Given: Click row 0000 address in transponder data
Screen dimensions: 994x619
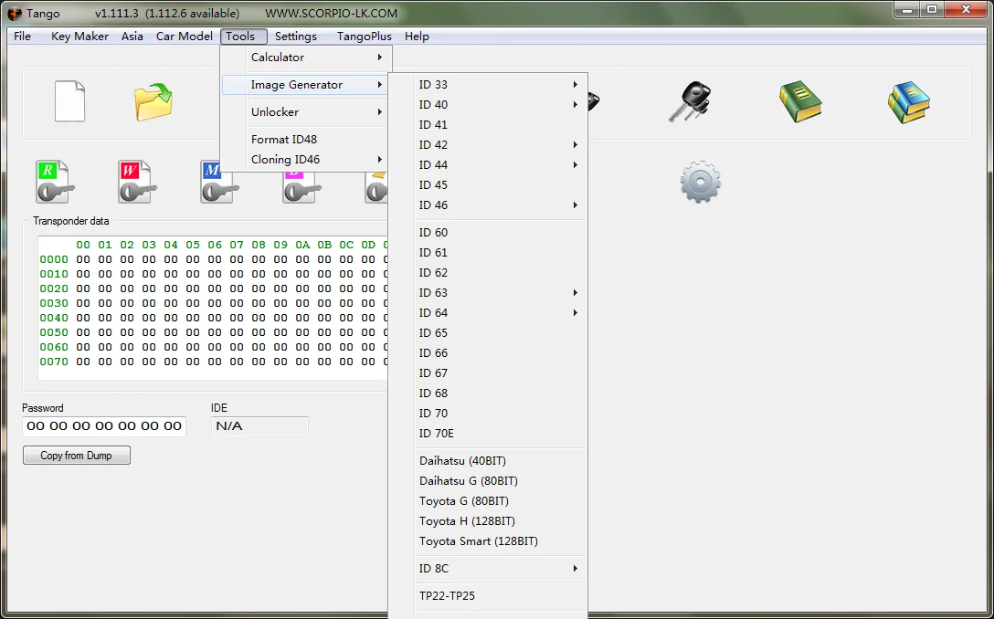Looking at the screenshot, I should (x=54, y=259).
